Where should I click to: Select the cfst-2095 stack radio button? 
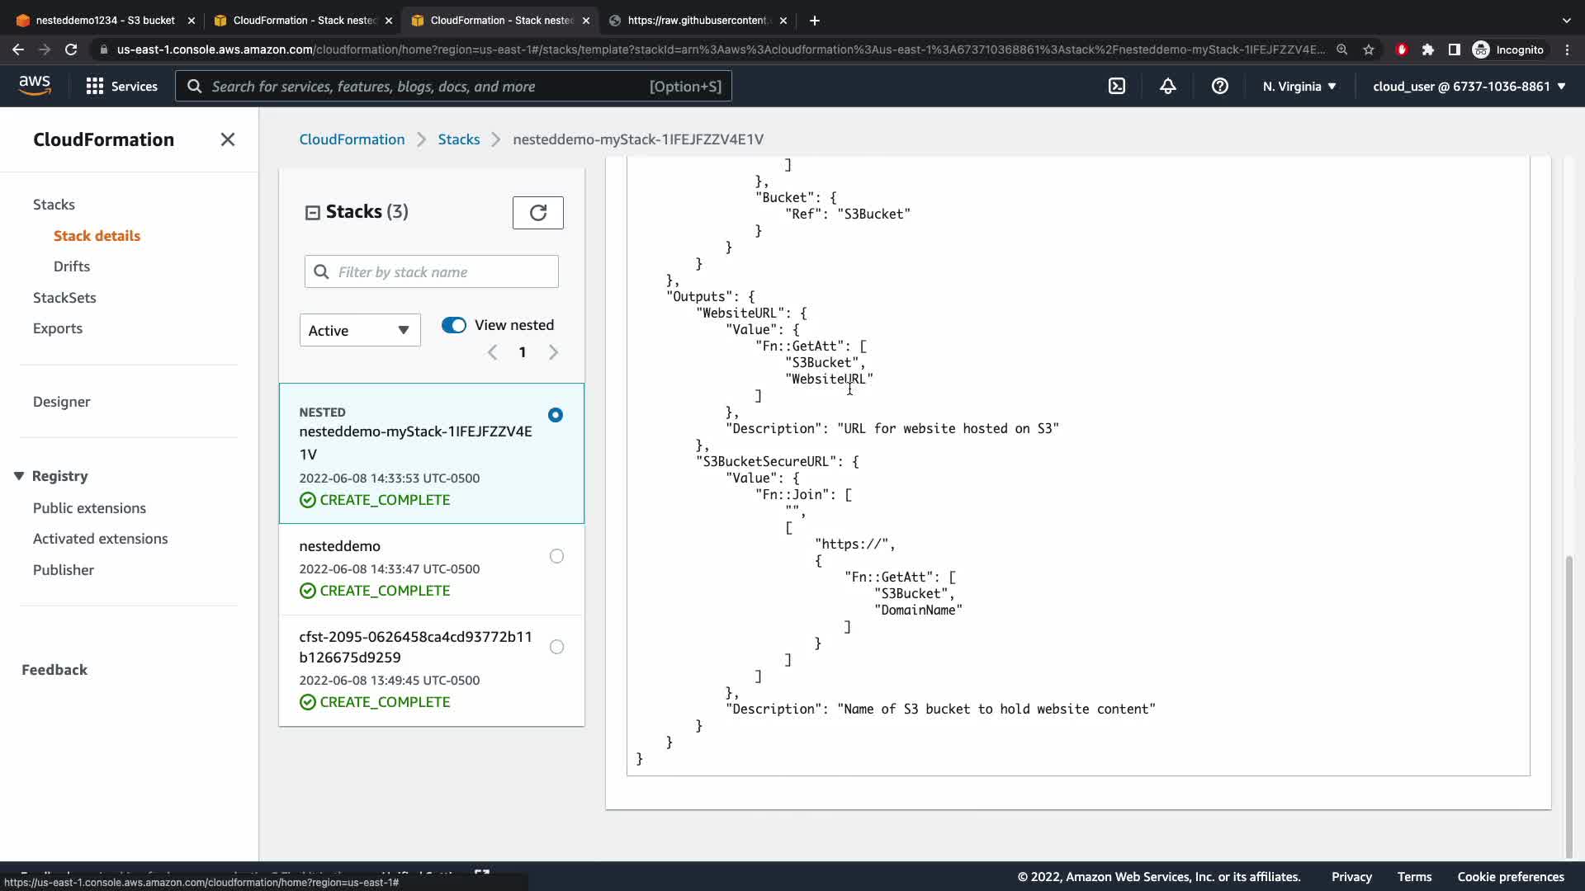pyautogui.click(x=556, y=647)
